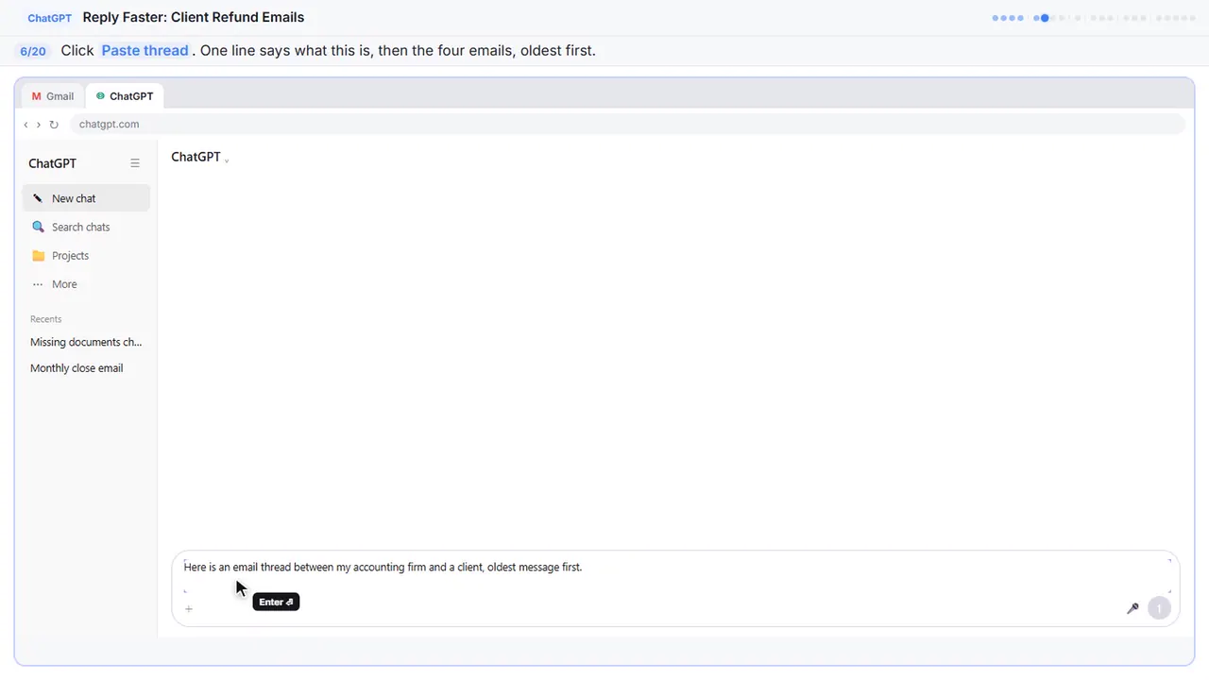Go back with browser back arrow
1209x680 pixels.
[x=26, y=125]
